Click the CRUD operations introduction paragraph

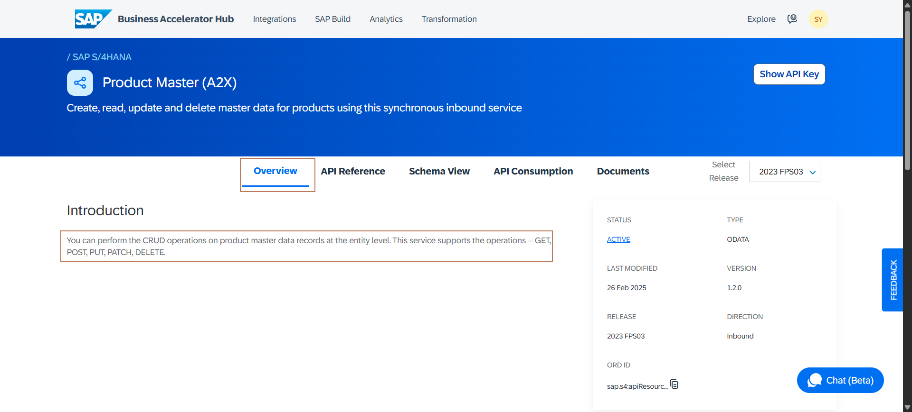tap(309, 246)
